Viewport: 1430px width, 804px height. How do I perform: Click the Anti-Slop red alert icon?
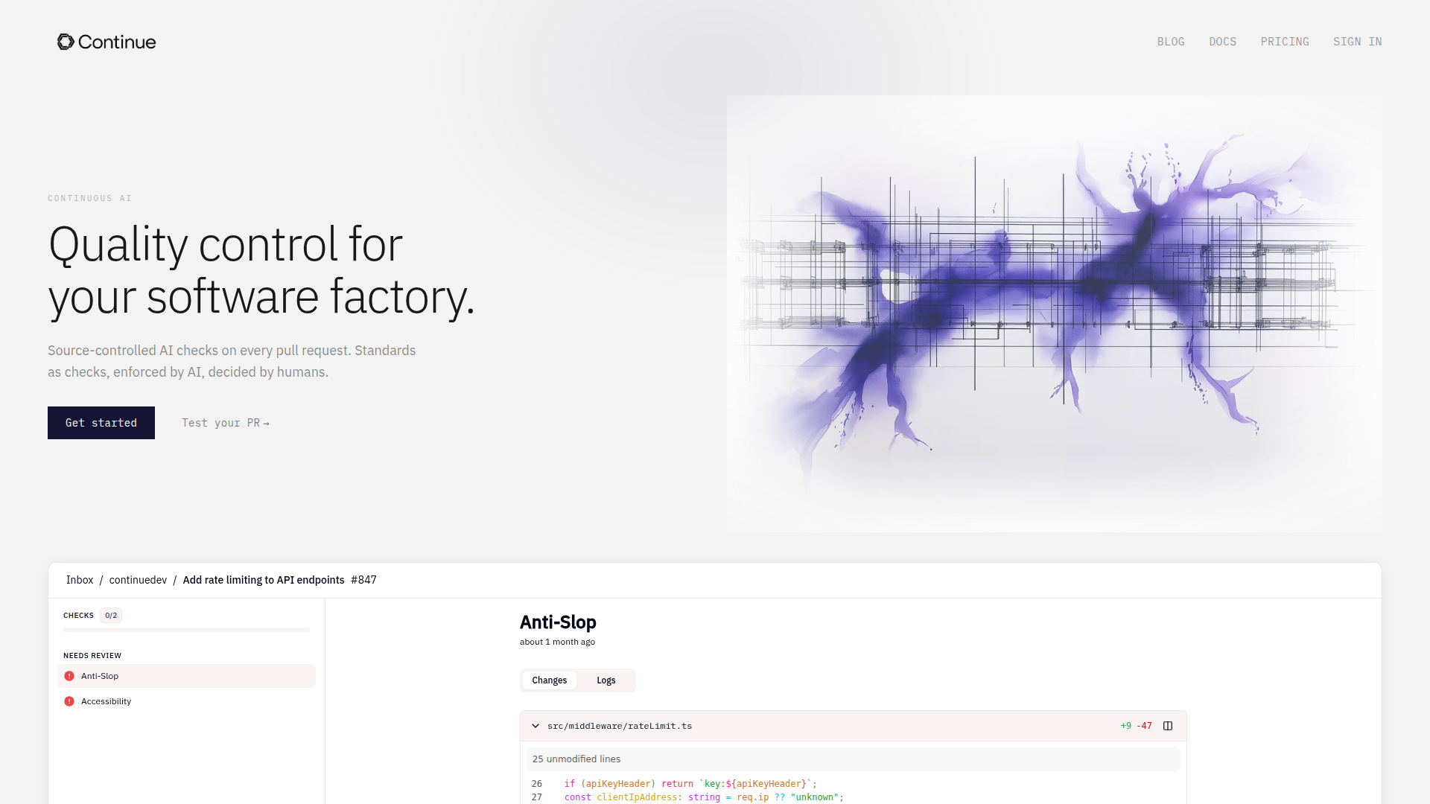coord(69,676)
